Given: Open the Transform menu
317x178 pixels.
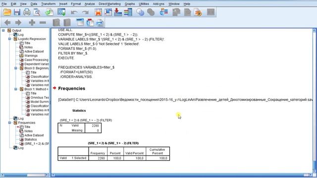Looking at the screenshot, I should click(x=49, y=4).
